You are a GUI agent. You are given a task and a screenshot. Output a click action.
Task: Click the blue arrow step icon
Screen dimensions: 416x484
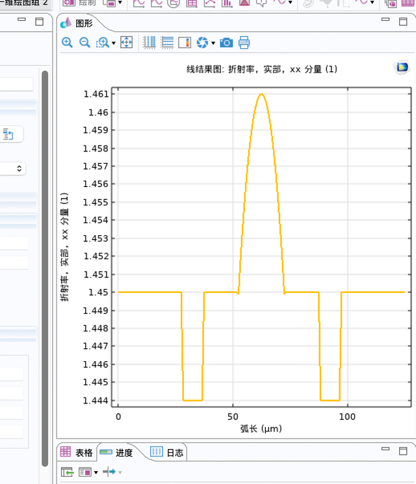click(109, 472)
